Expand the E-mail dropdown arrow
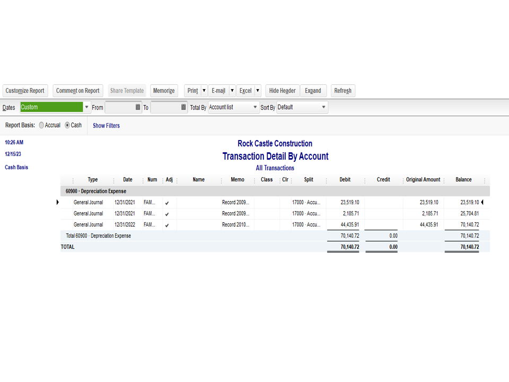Screen dimensions: 509x382 coord(232,91)
